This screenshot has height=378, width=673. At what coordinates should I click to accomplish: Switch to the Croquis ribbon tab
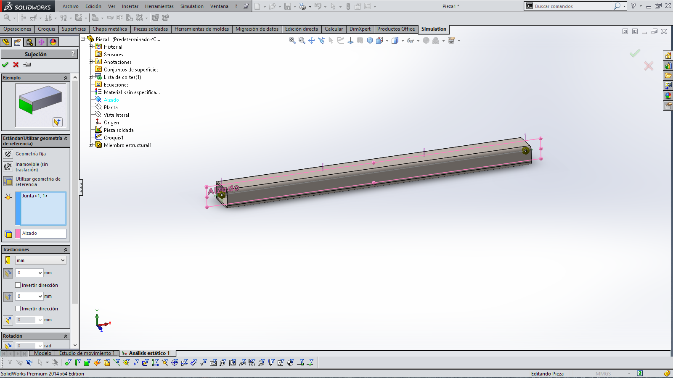pyautogui.click(x=46, y=29)
